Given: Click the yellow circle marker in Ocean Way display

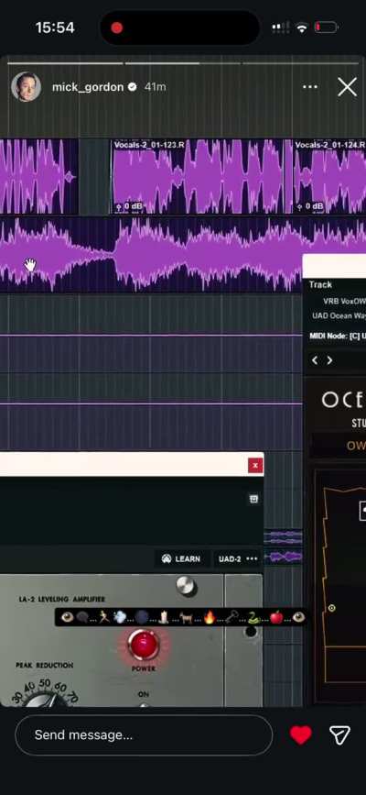Looking at the screenshot, I should pos(331,608).
